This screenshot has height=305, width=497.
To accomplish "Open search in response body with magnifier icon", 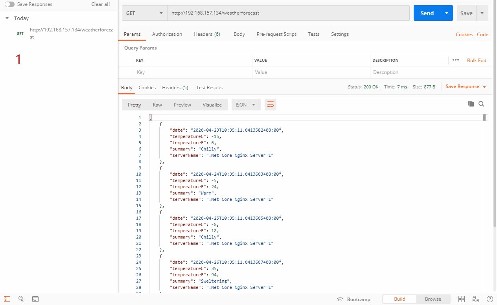I will pos(481,104).
